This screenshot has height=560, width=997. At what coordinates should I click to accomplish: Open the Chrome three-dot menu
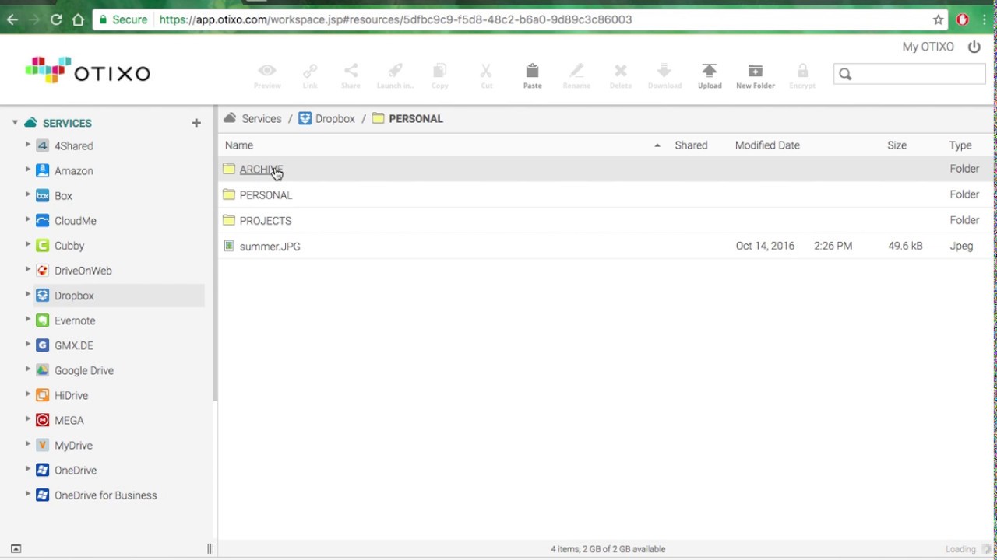coord(985,19)
